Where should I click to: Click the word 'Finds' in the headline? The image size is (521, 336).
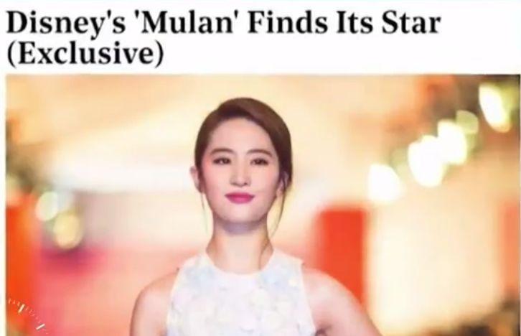288,22
